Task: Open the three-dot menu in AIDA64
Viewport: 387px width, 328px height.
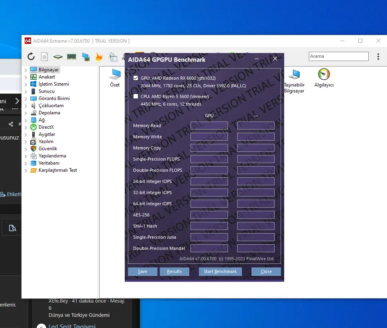Action: [x=378, y=57]
